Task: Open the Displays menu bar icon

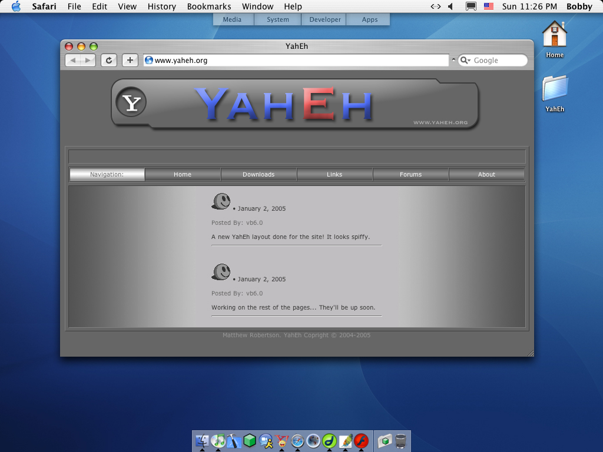Action: point(471,6)
